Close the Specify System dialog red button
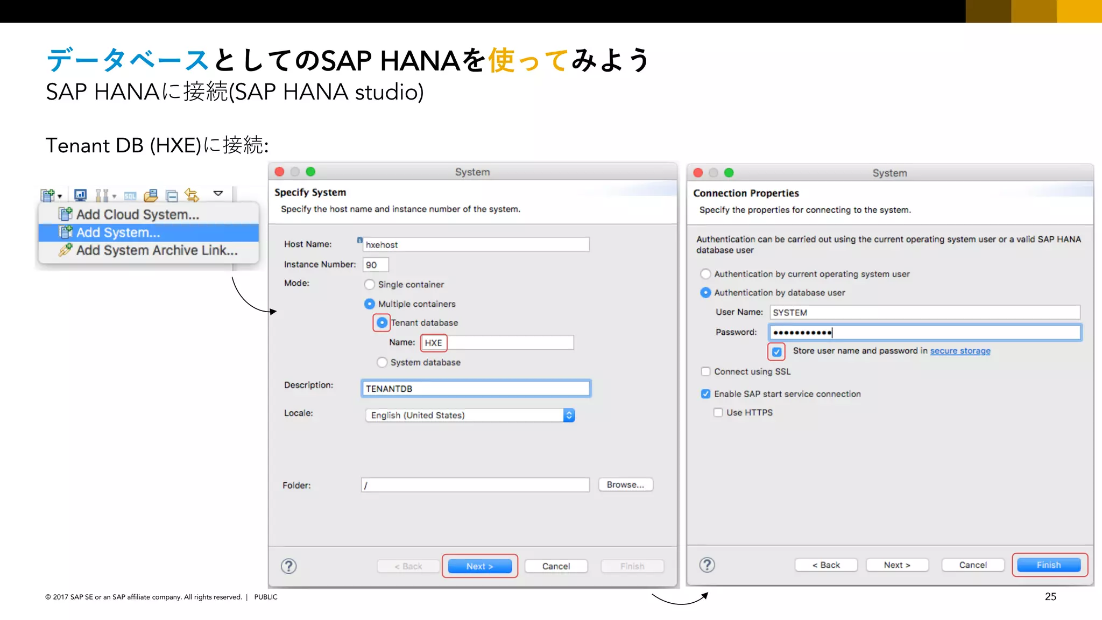 (x=279, y=172)
